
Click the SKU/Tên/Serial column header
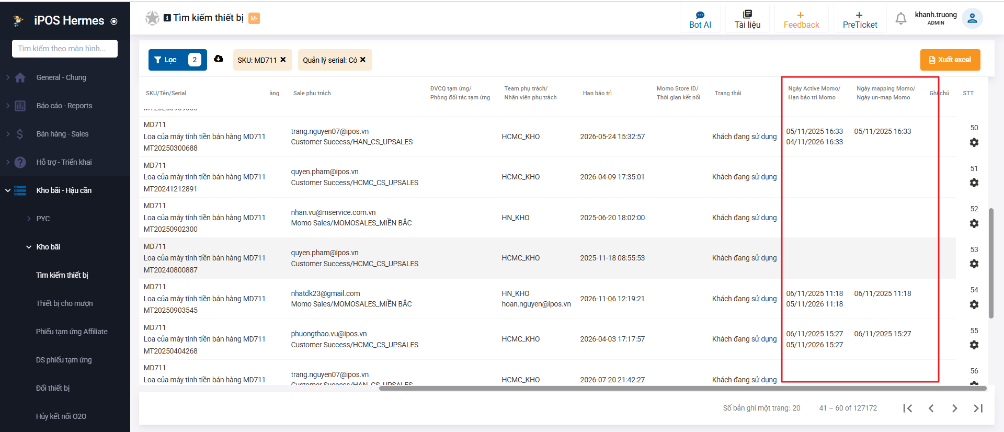point(166,93)
